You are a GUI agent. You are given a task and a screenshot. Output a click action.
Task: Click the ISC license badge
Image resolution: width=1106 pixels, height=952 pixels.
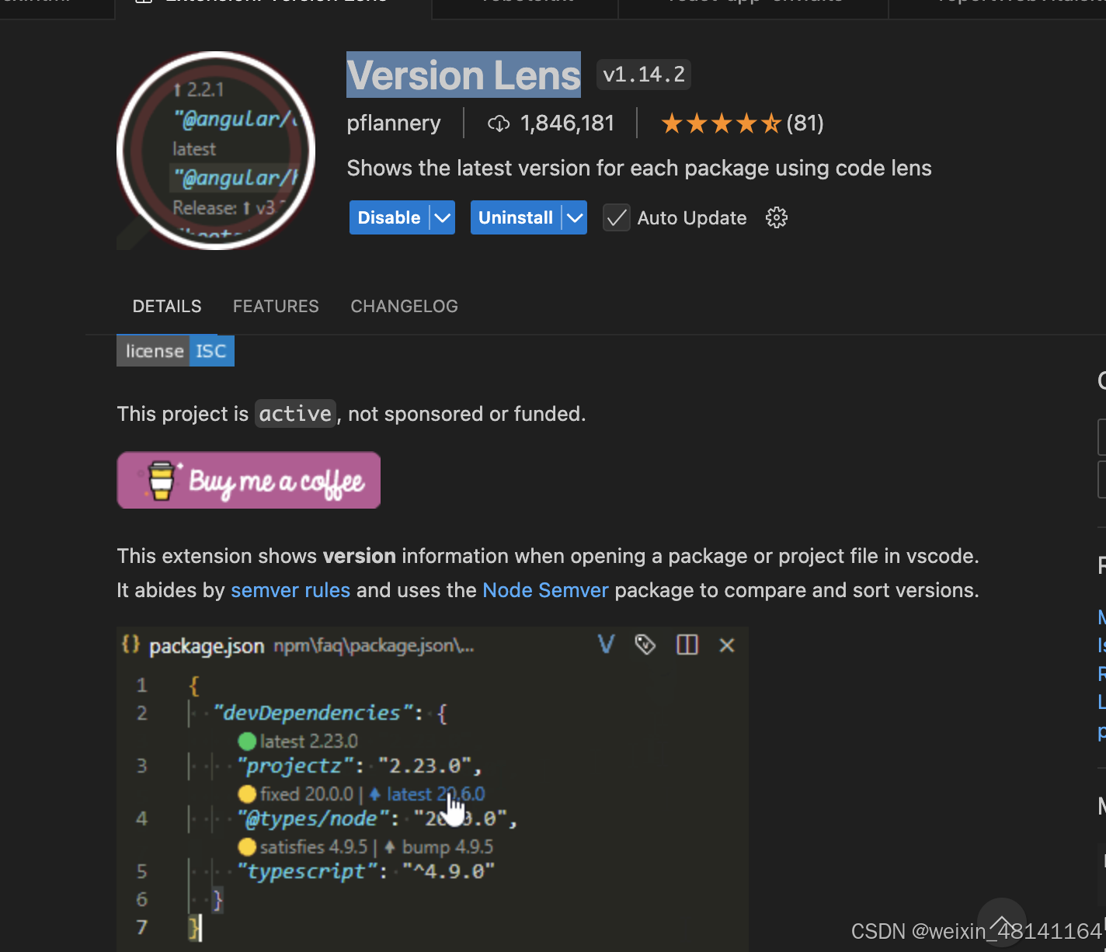click(x=210, y=350)
